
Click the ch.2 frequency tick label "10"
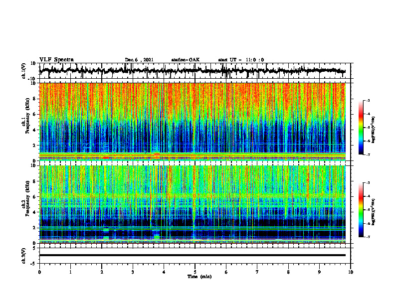[x=33, y=165]
